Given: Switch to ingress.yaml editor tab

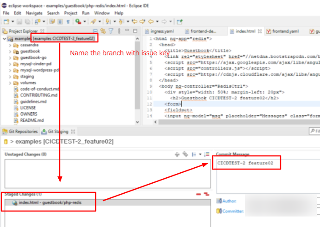Looking at the screenshot, I should click(x=159, y=31).
